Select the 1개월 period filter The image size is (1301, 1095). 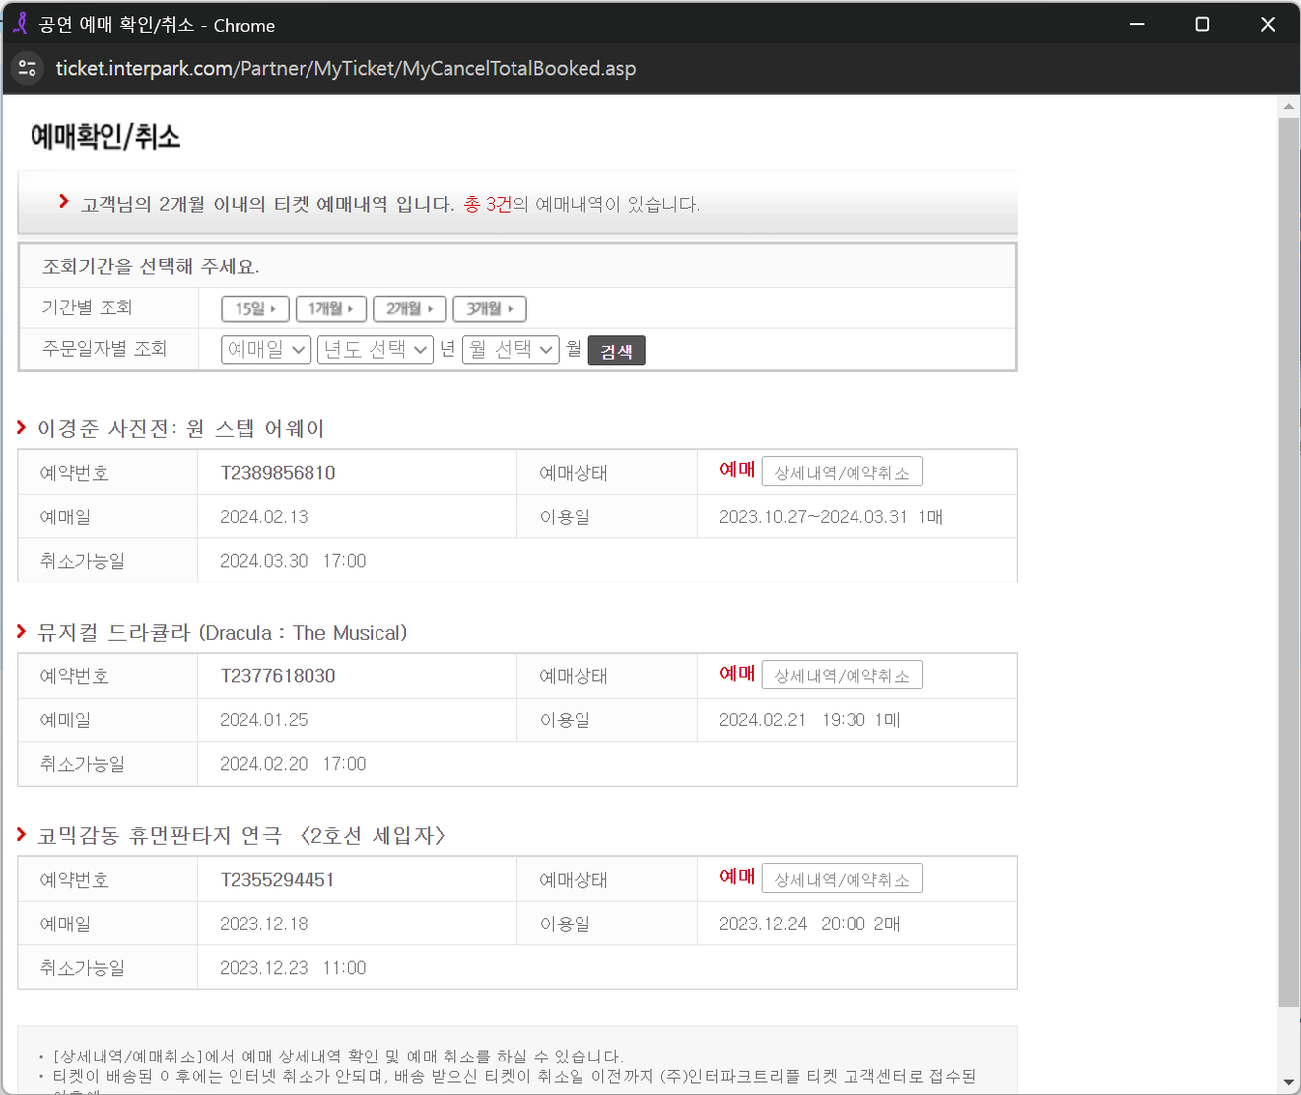(x=331, y=308)
